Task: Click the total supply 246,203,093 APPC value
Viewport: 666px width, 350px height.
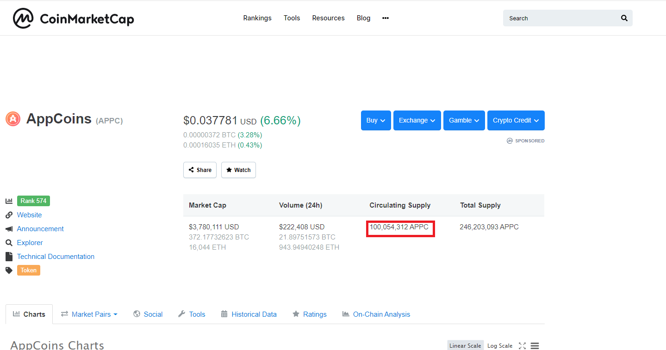Action: (489, 227)
